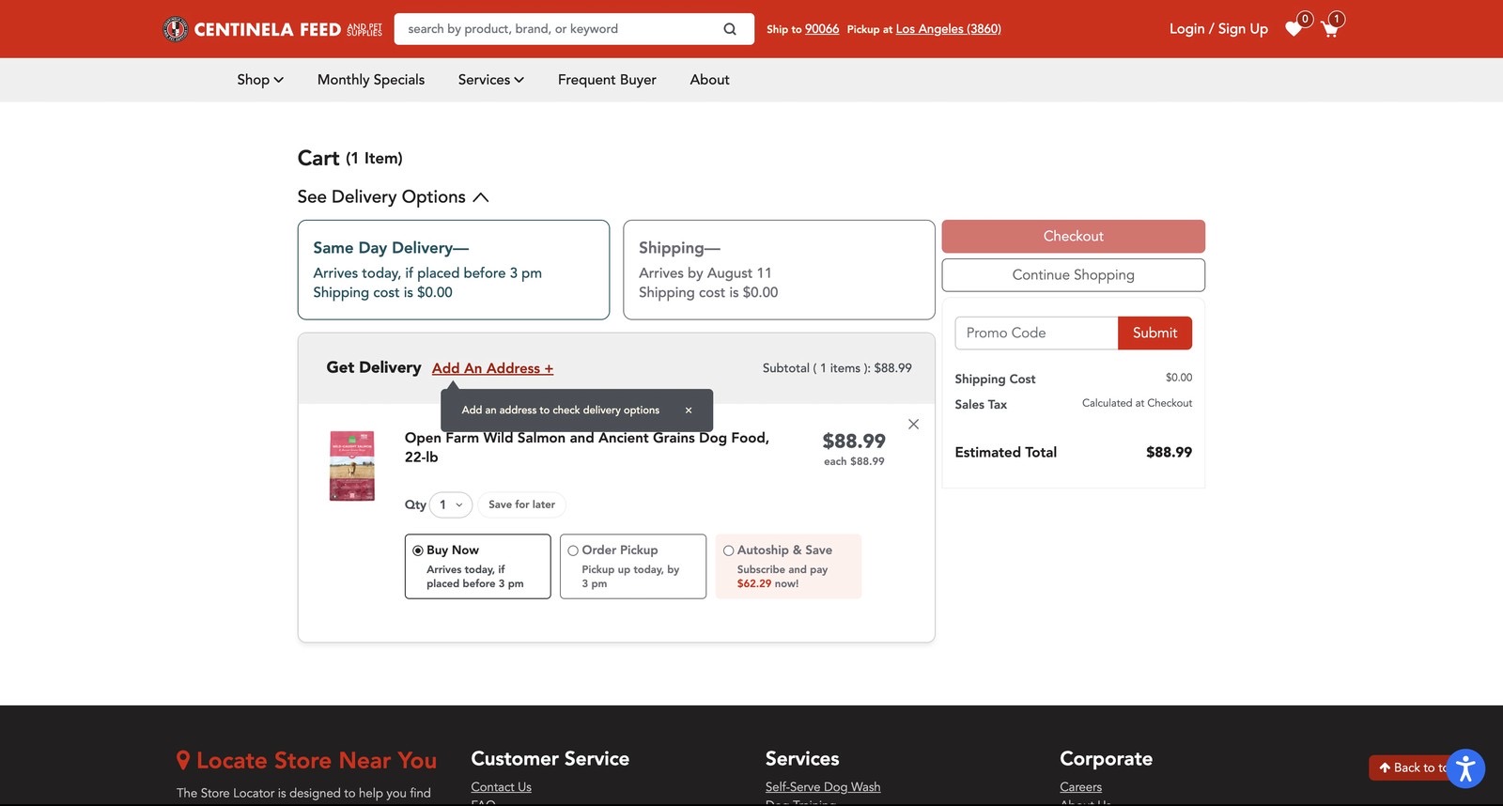This screenshot has height=806, width=1503.
Task: Click the Locate Store Near You heading
Action: tap(306, 761)
